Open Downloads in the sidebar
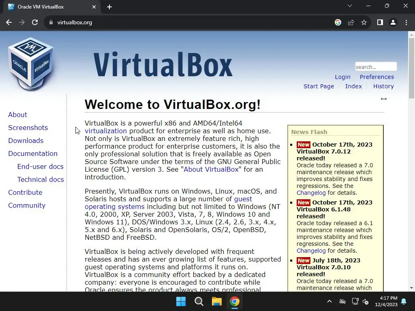 pos(26,141)
